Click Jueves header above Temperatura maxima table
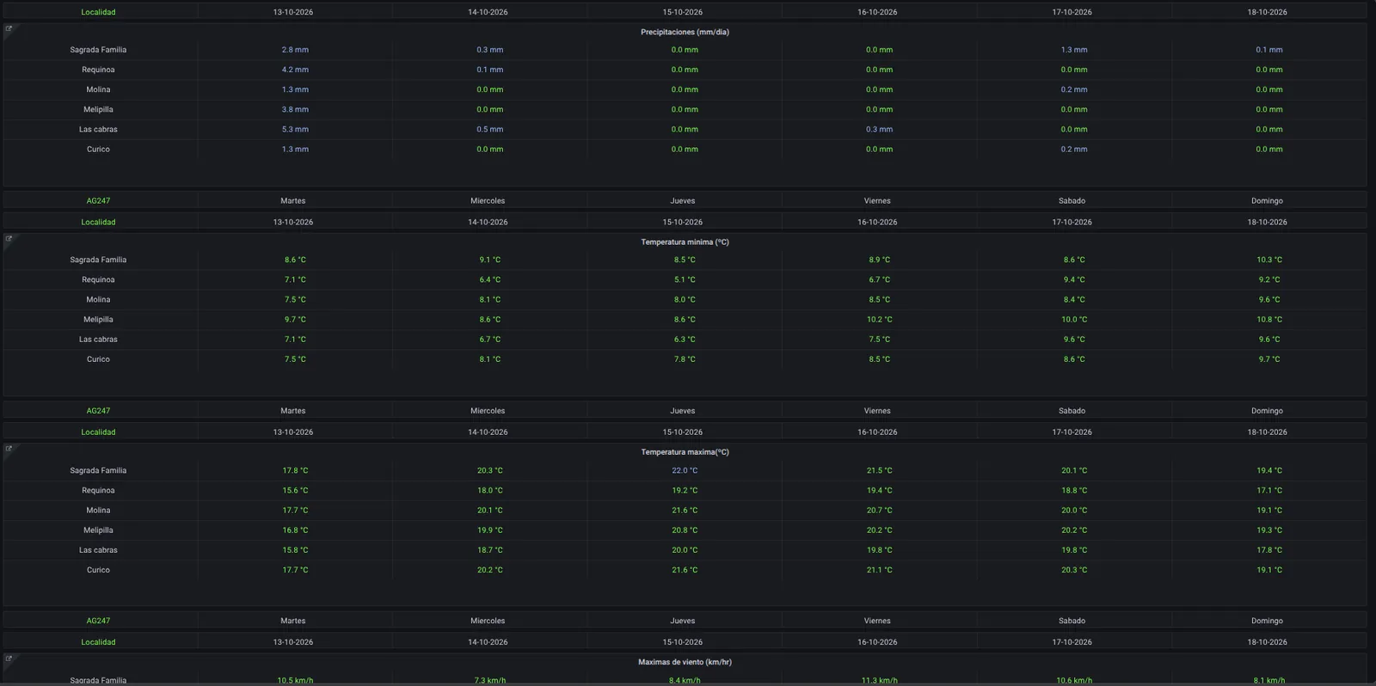Image resolution: width=1376 pixels, height=686 pixels. (x=683, y=411)
